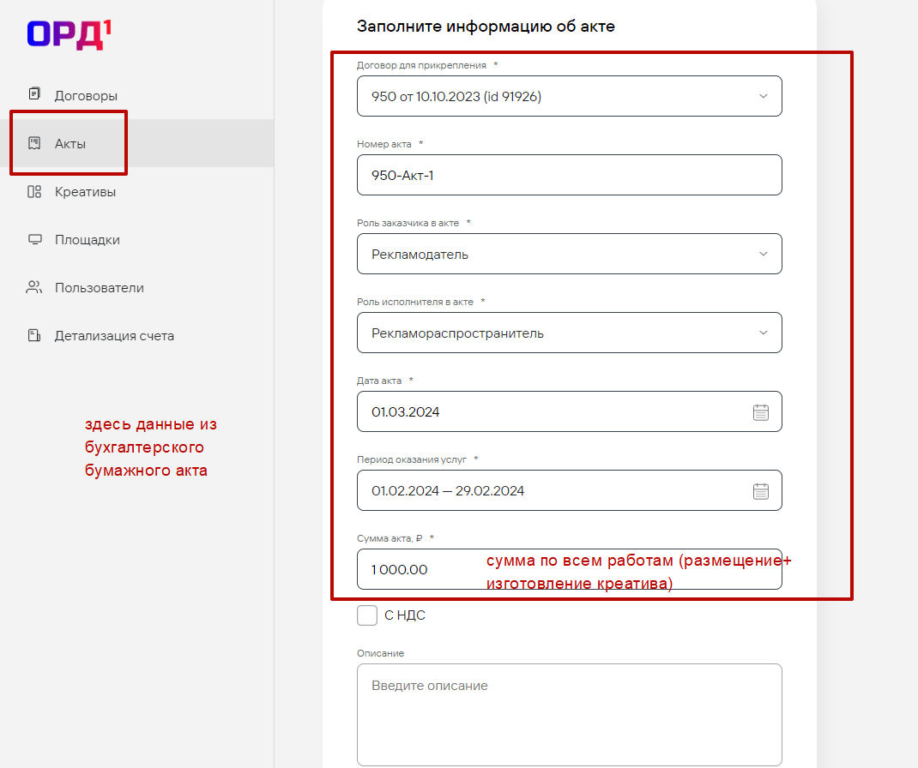Click the ОРД logo

(69, 34)
